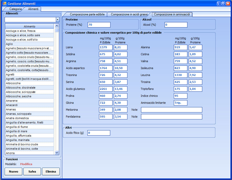The image size is (232, 180).
Task: Focus the Acido fitico (g) field
Action: coord(99,133)
